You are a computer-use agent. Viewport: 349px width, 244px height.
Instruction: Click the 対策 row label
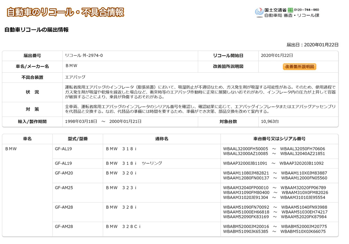point(32,109)
